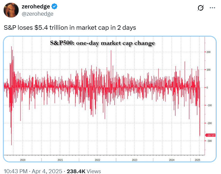221x174 pixels.
Task: Select the tweet text about S&P losses
Action: (70, 28)
